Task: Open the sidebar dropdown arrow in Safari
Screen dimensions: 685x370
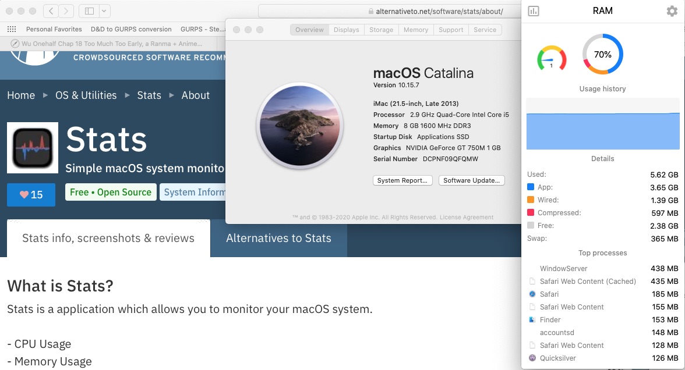Action: (105, 11)
